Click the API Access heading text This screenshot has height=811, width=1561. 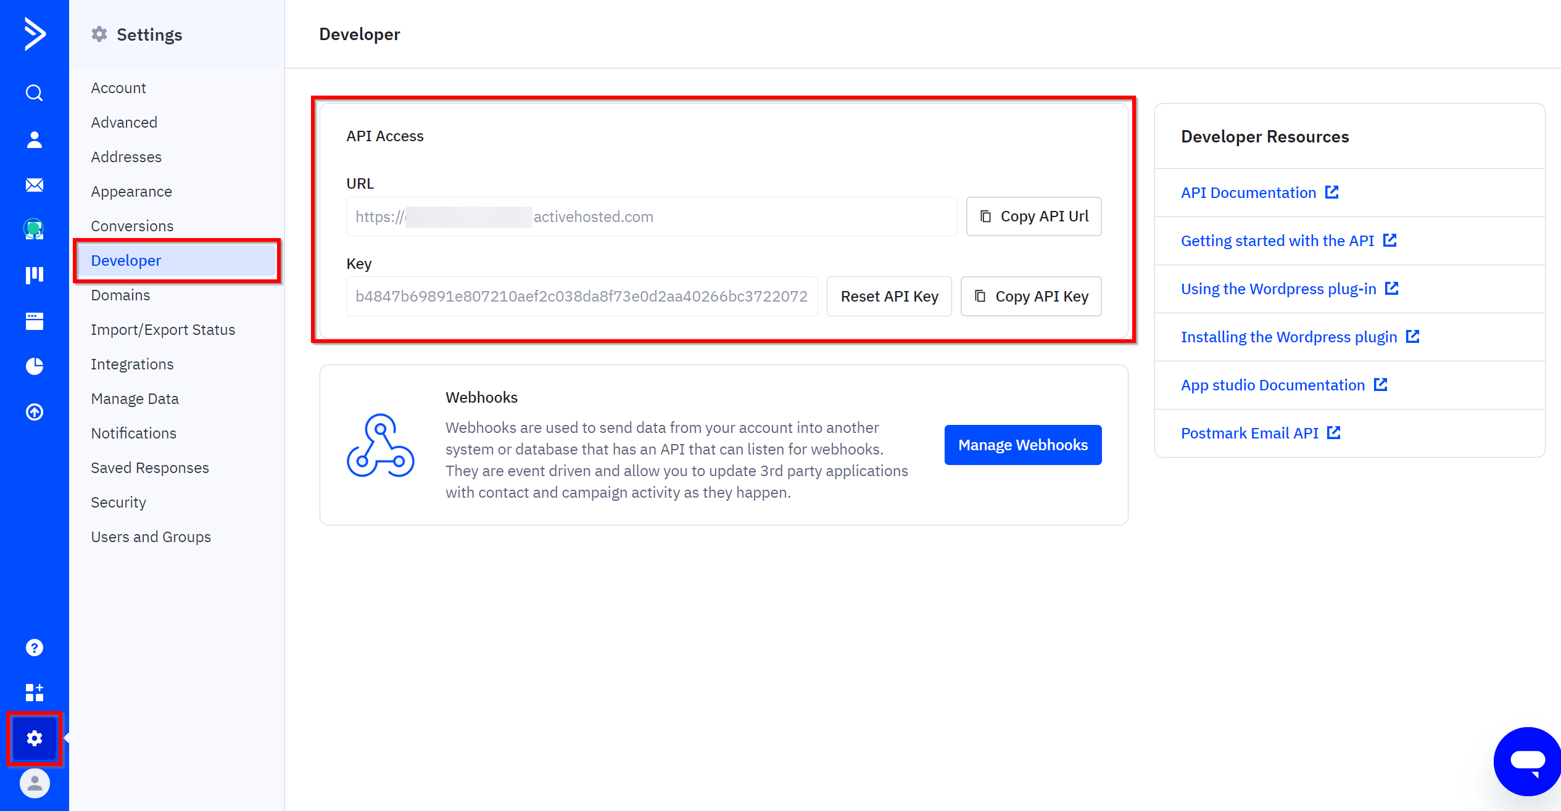(x=385, y=136)
